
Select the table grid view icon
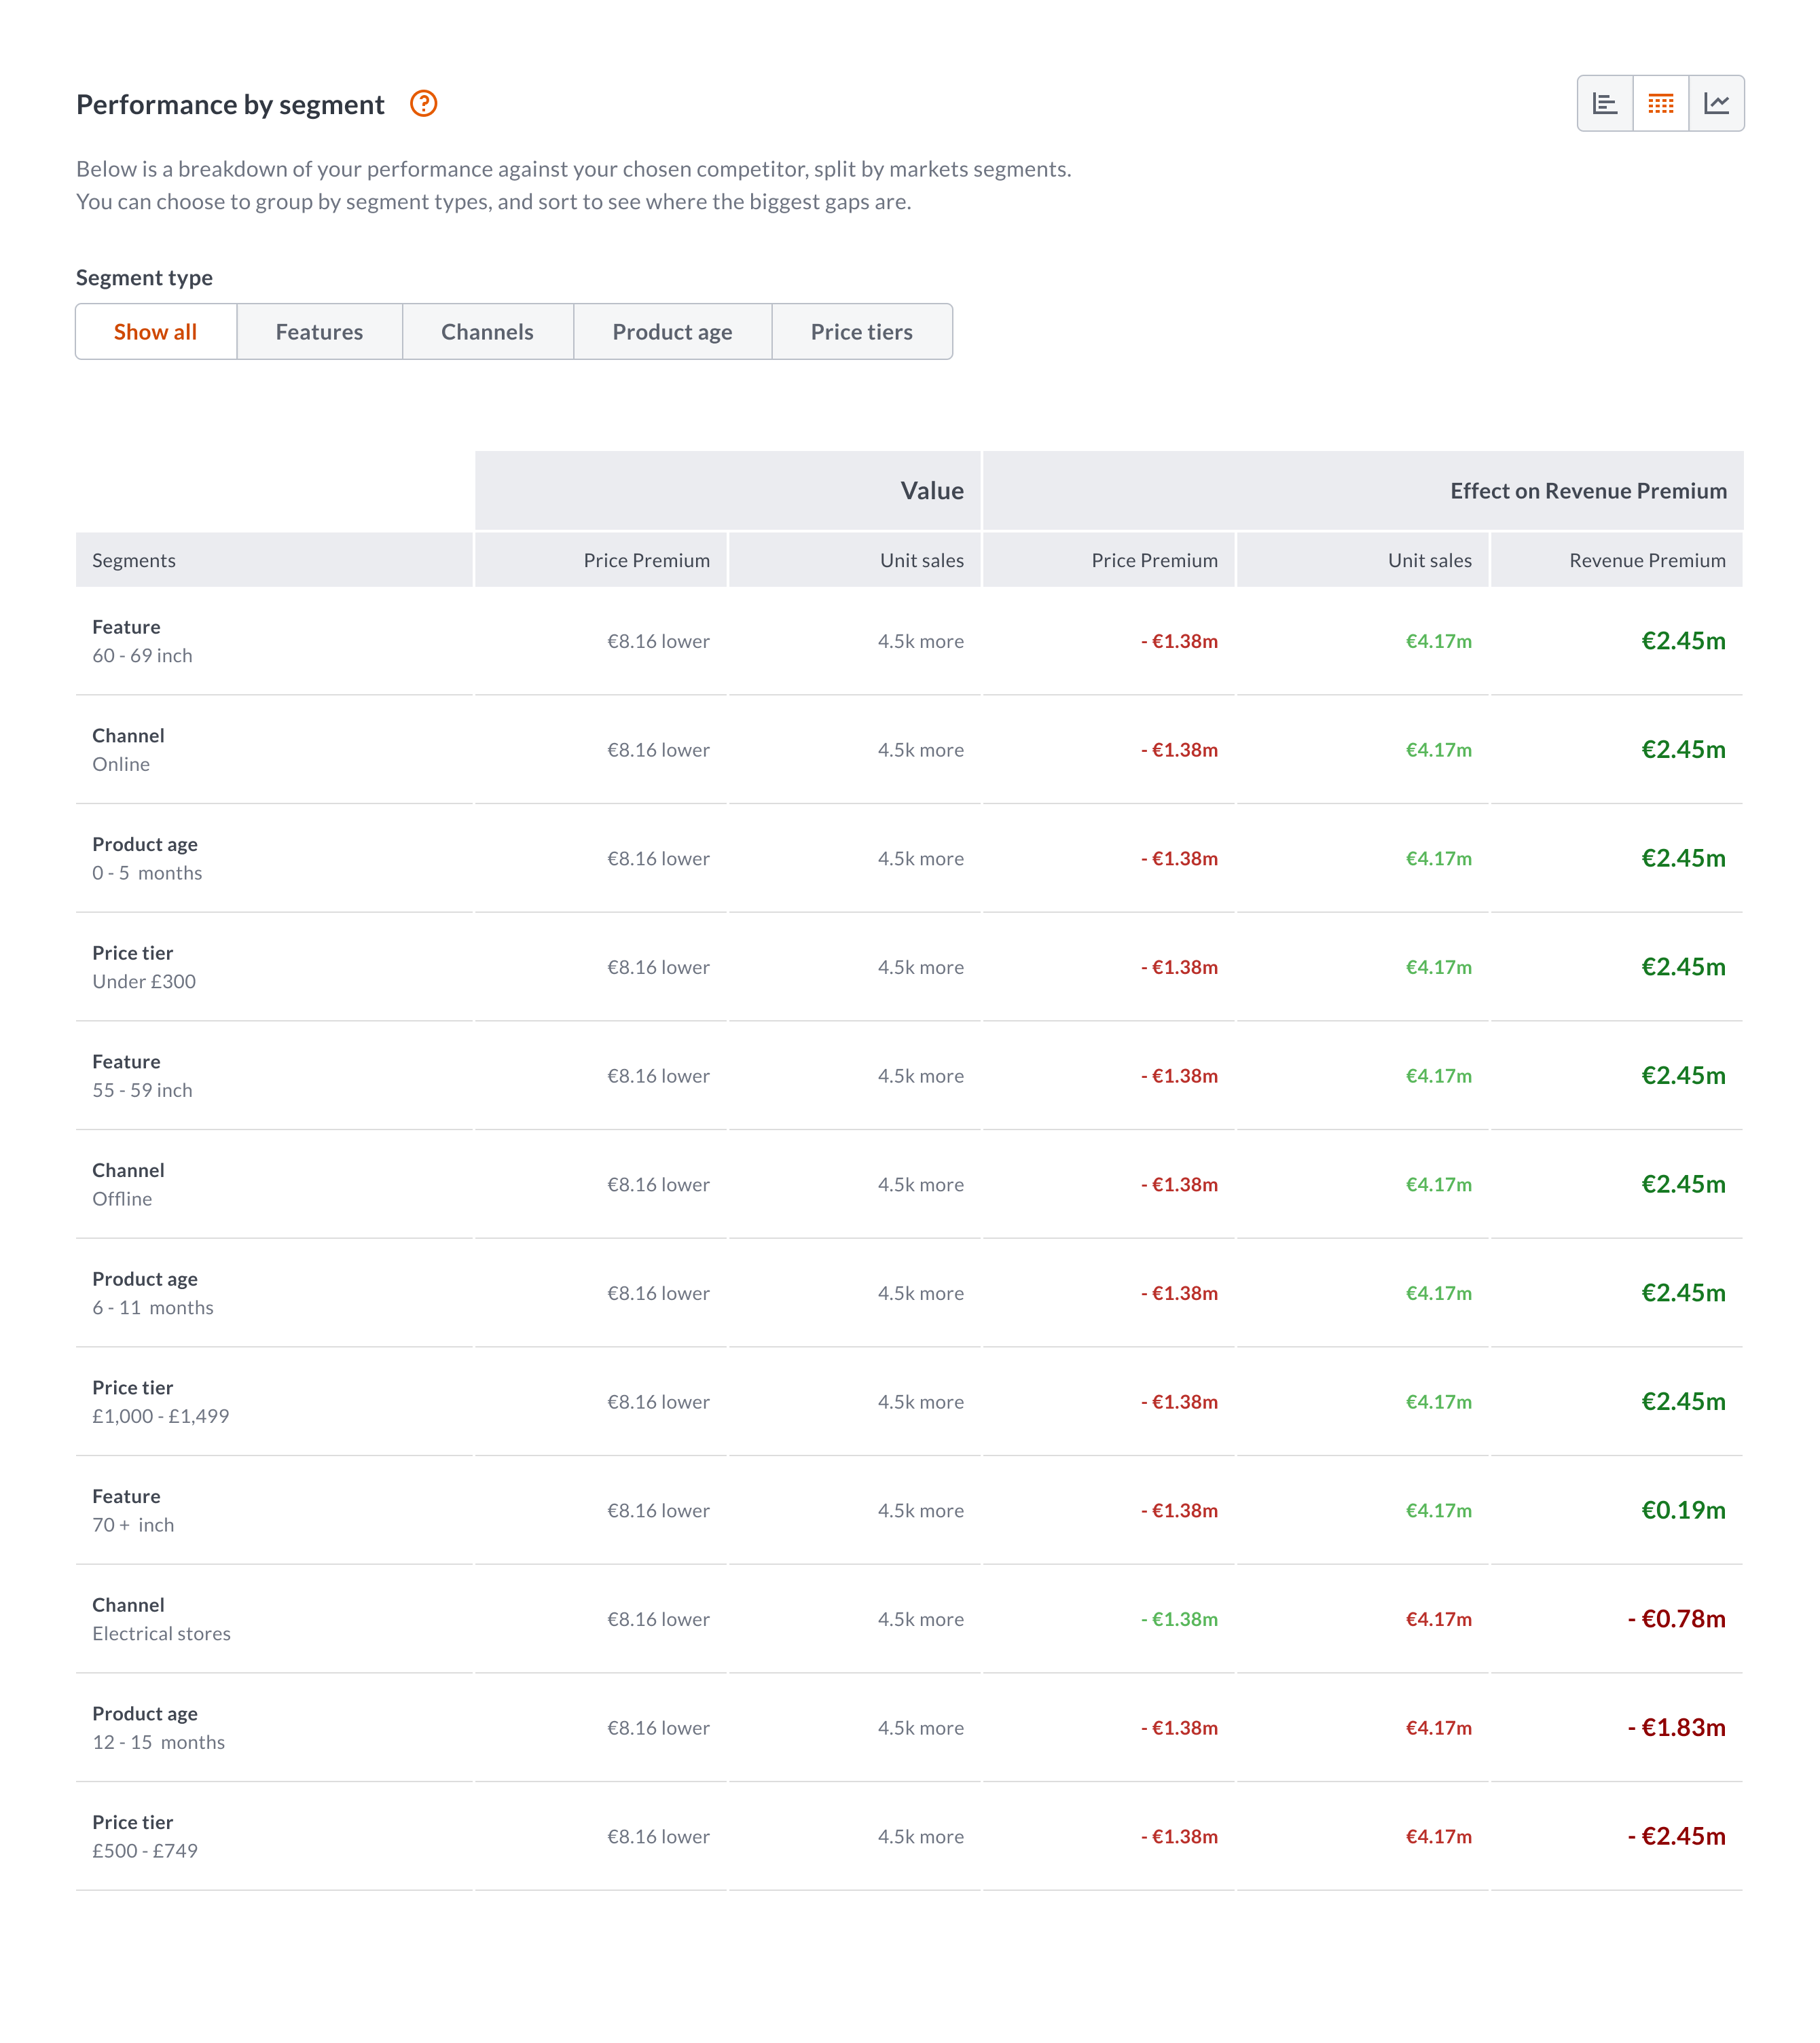tap(1661, 104)
